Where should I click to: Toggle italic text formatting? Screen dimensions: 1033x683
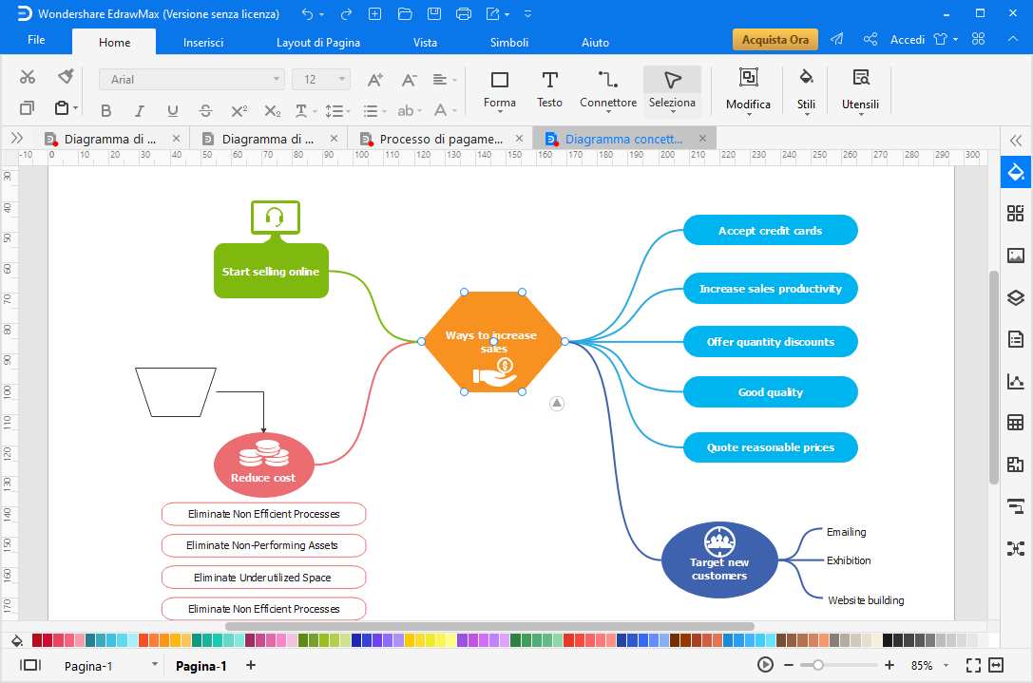(x=140, y=110)
